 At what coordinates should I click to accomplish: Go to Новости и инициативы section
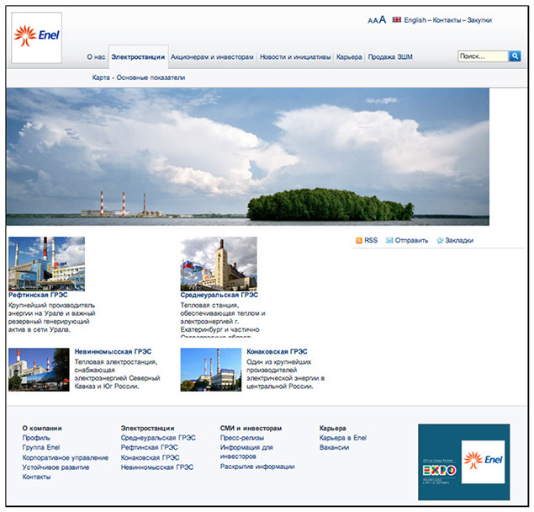(294, 57)
